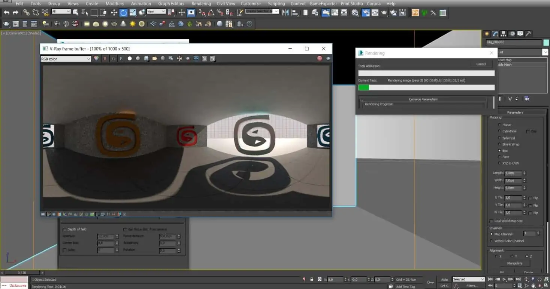
Task: Select XYZ to UVW mapping option
Action: 499,163
